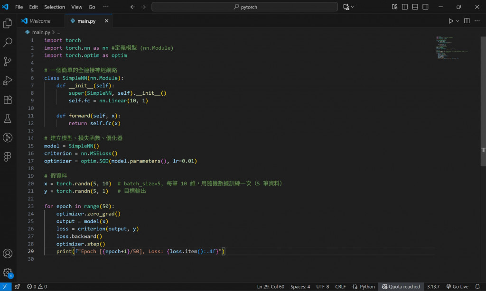Open the Git graph circular icon view
486x291 pixels.
[x=8, y=137]
